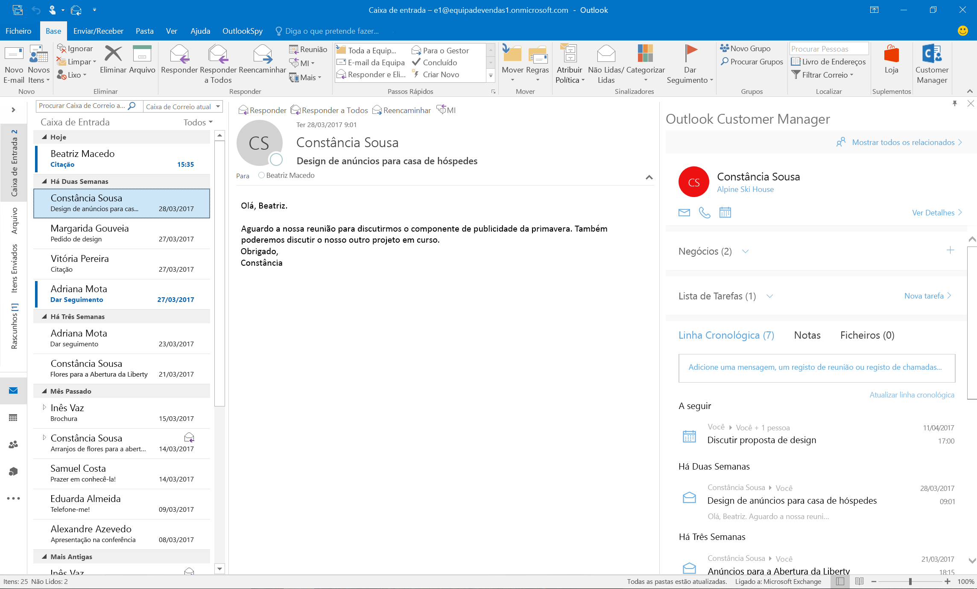Click the email icon under Constância Sousa contact
This screenshot has width=977, height=589.
[684, 212]
